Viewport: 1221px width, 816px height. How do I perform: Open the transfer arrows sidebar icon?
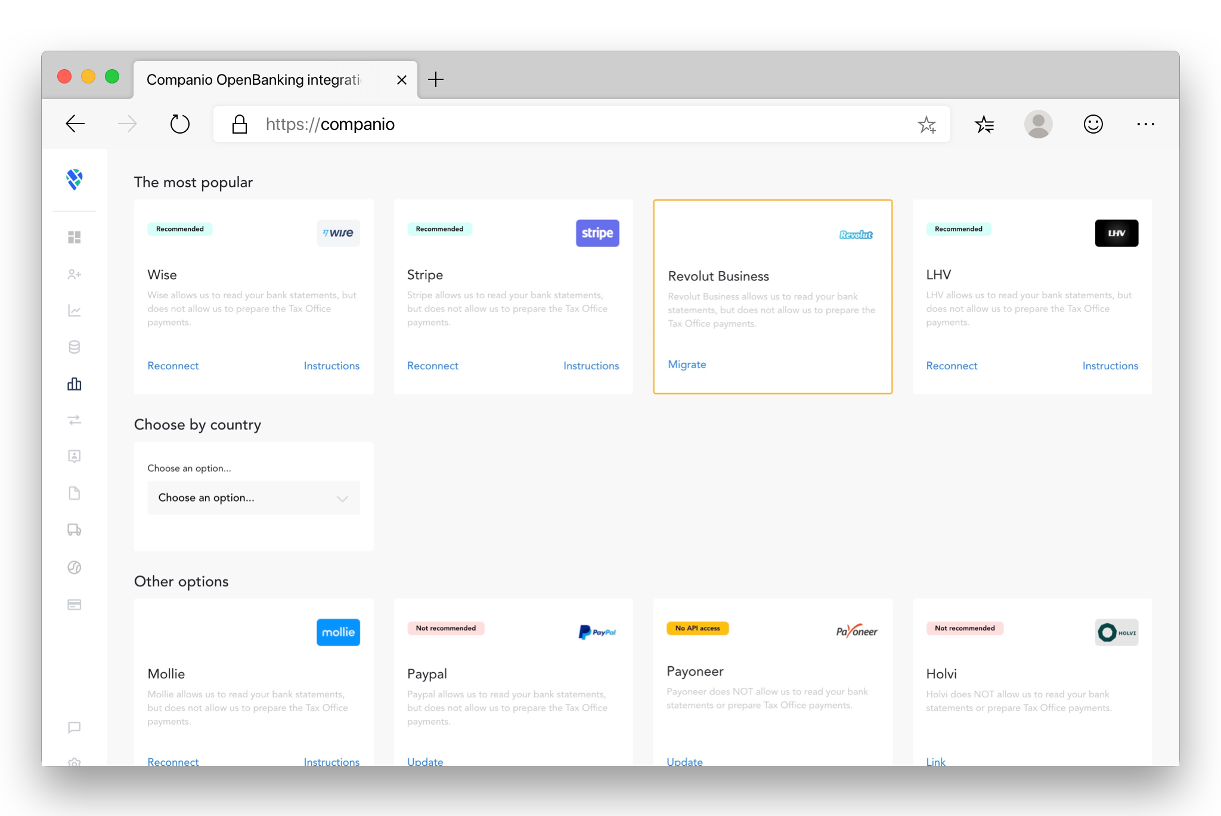coord(74,421)
